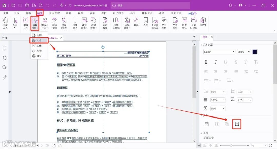277x149 pixels.
Task: Switch to Page Management (页面管理) tab
Action: pyautogui.click(x=54, y=13)
